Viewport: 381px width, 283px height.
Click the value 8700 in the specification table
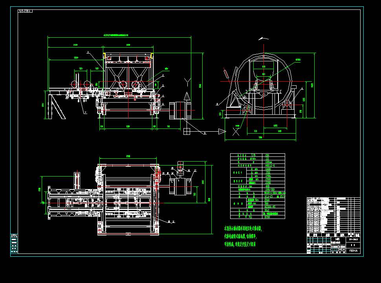pyautogui.click(x=267, y=217)
